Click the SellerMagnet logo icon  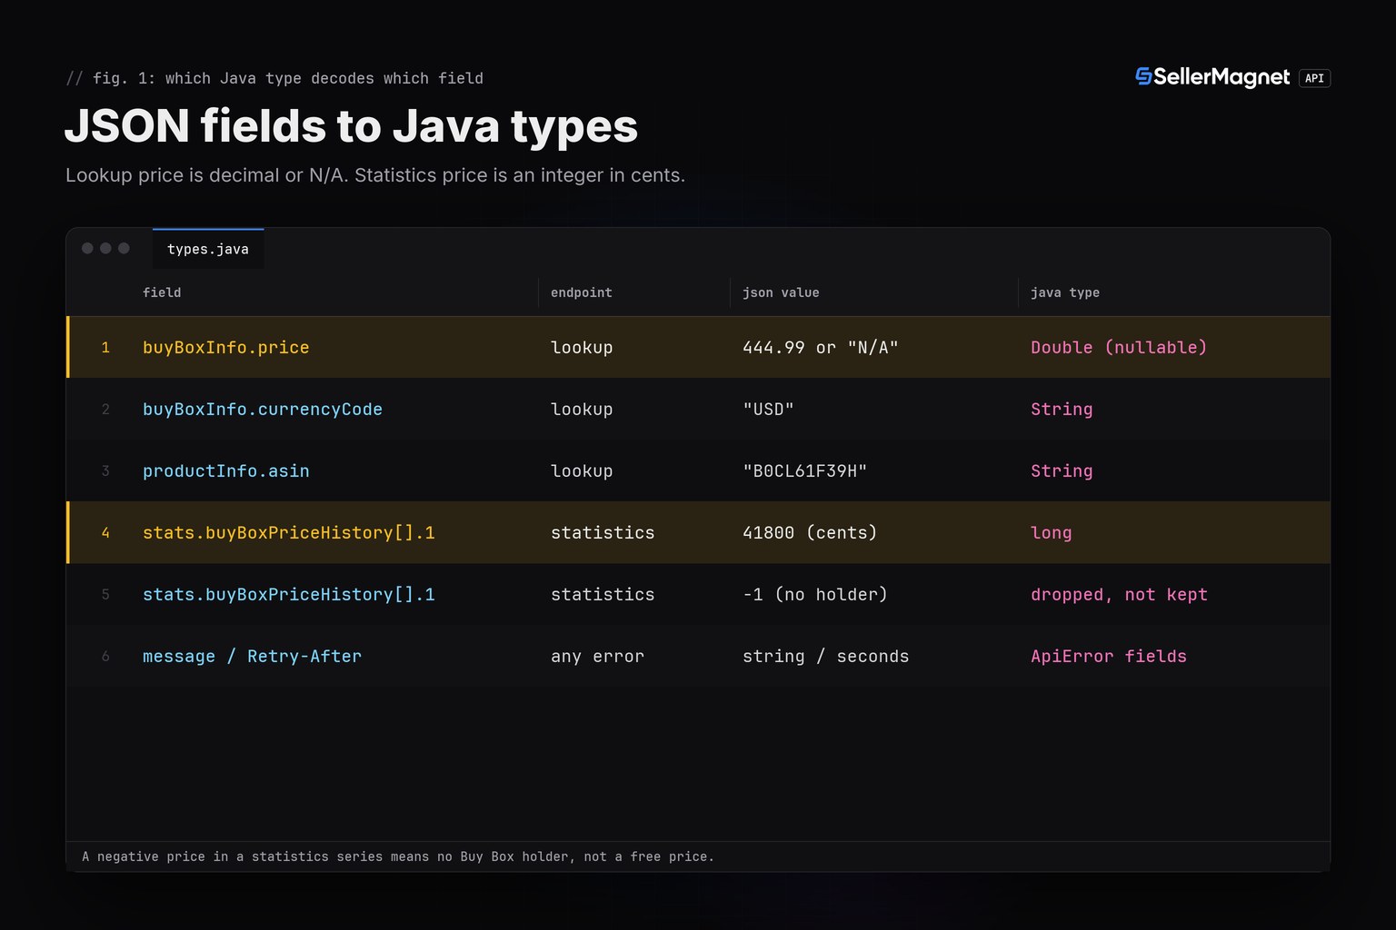pyautogui.click(x=1143, y=77)
